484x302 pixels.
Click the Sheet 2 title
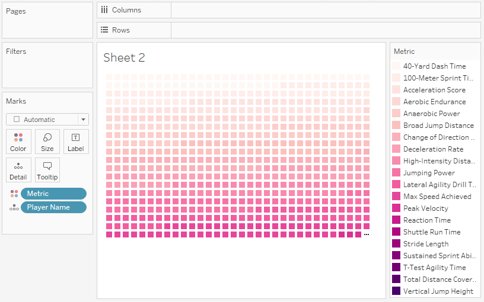pyautogui.click(x=124, y=57)
